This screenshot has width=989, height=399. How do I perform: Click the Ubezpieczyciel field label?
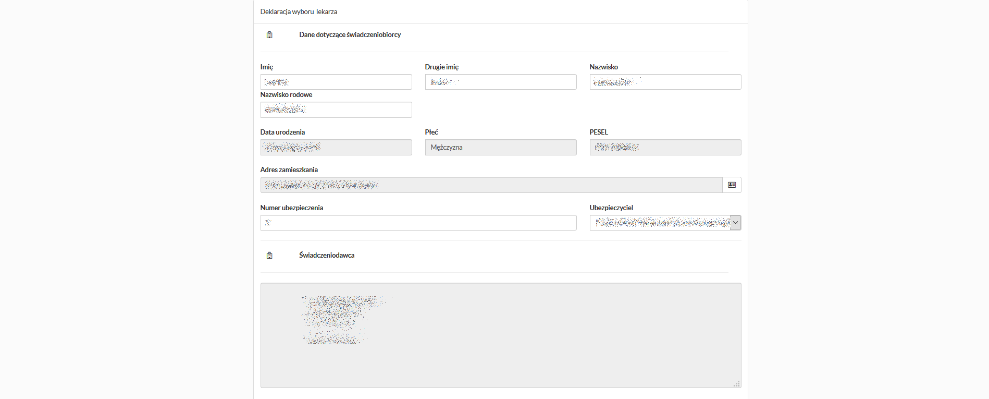tap(611, 208)
